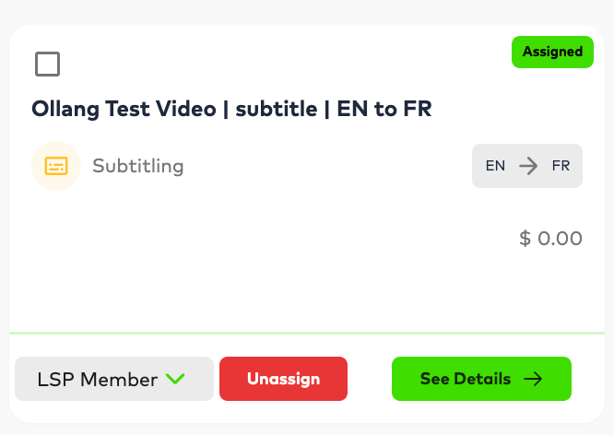Open the Ollang Test Video title link
This screenshot has height=435, width=614.
pos(231,109)
